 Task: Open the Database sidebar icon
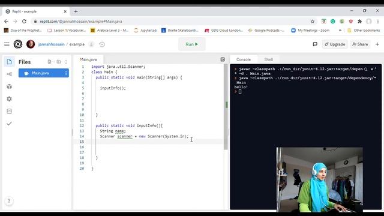[10, 111]
